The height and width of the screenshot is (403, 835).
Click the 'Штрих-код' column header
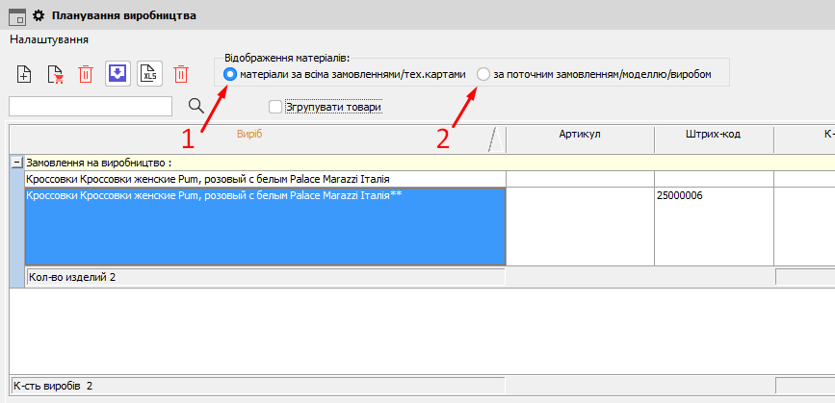coord(713,135)
